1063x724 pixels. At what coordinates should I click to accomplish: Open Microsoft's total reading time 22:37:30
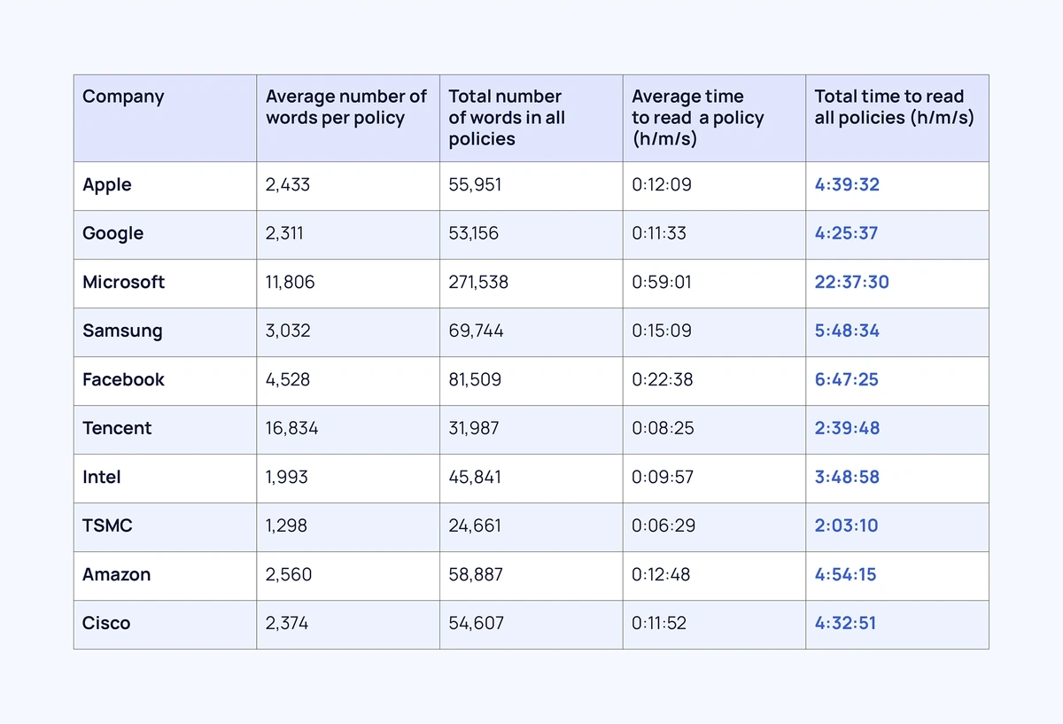coord(851,283)
